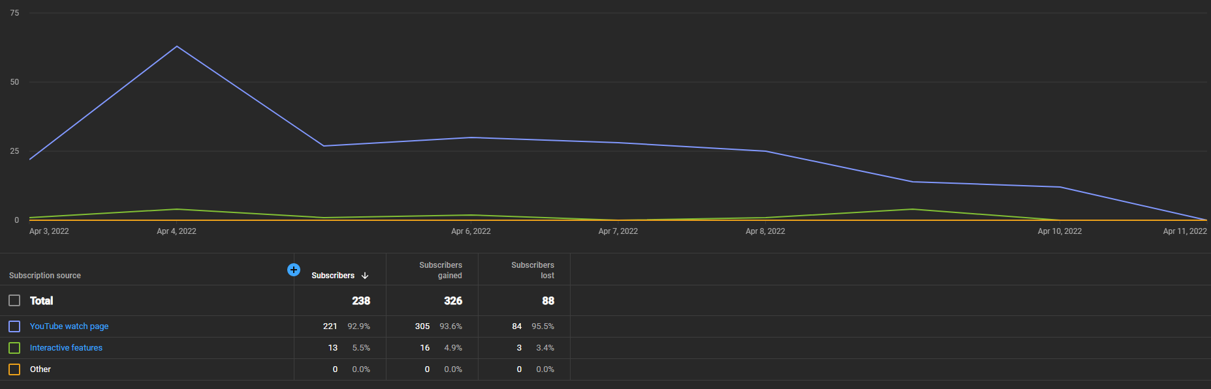
Task: Sort by the Subscribers column header
Action: [x=333, y=276]
